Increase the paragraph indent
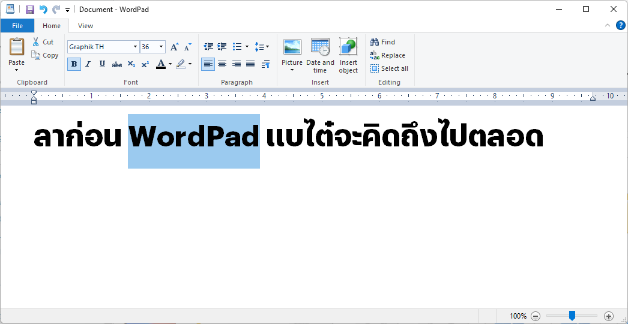Viewport: 628px width, 324px height. click(x=222, y=47)
